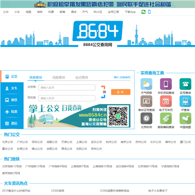Image resolution: width=195 pixels, height=195 pixels.
Task: Open the 苏州公交 link
Action: [141, 142]
